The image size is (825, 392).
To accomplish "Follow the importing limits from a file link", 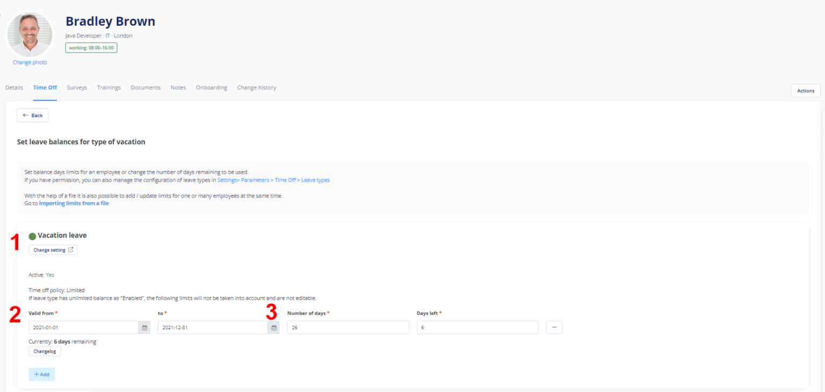I will point(74,203).
